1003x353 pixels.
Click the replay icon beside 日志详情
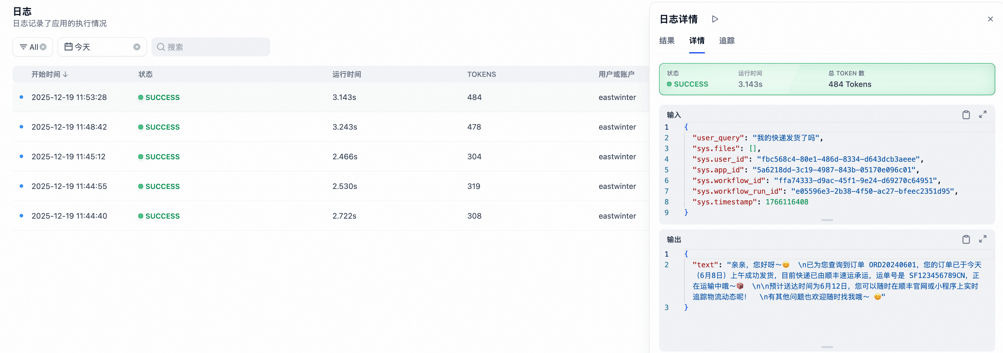point(715,19)
